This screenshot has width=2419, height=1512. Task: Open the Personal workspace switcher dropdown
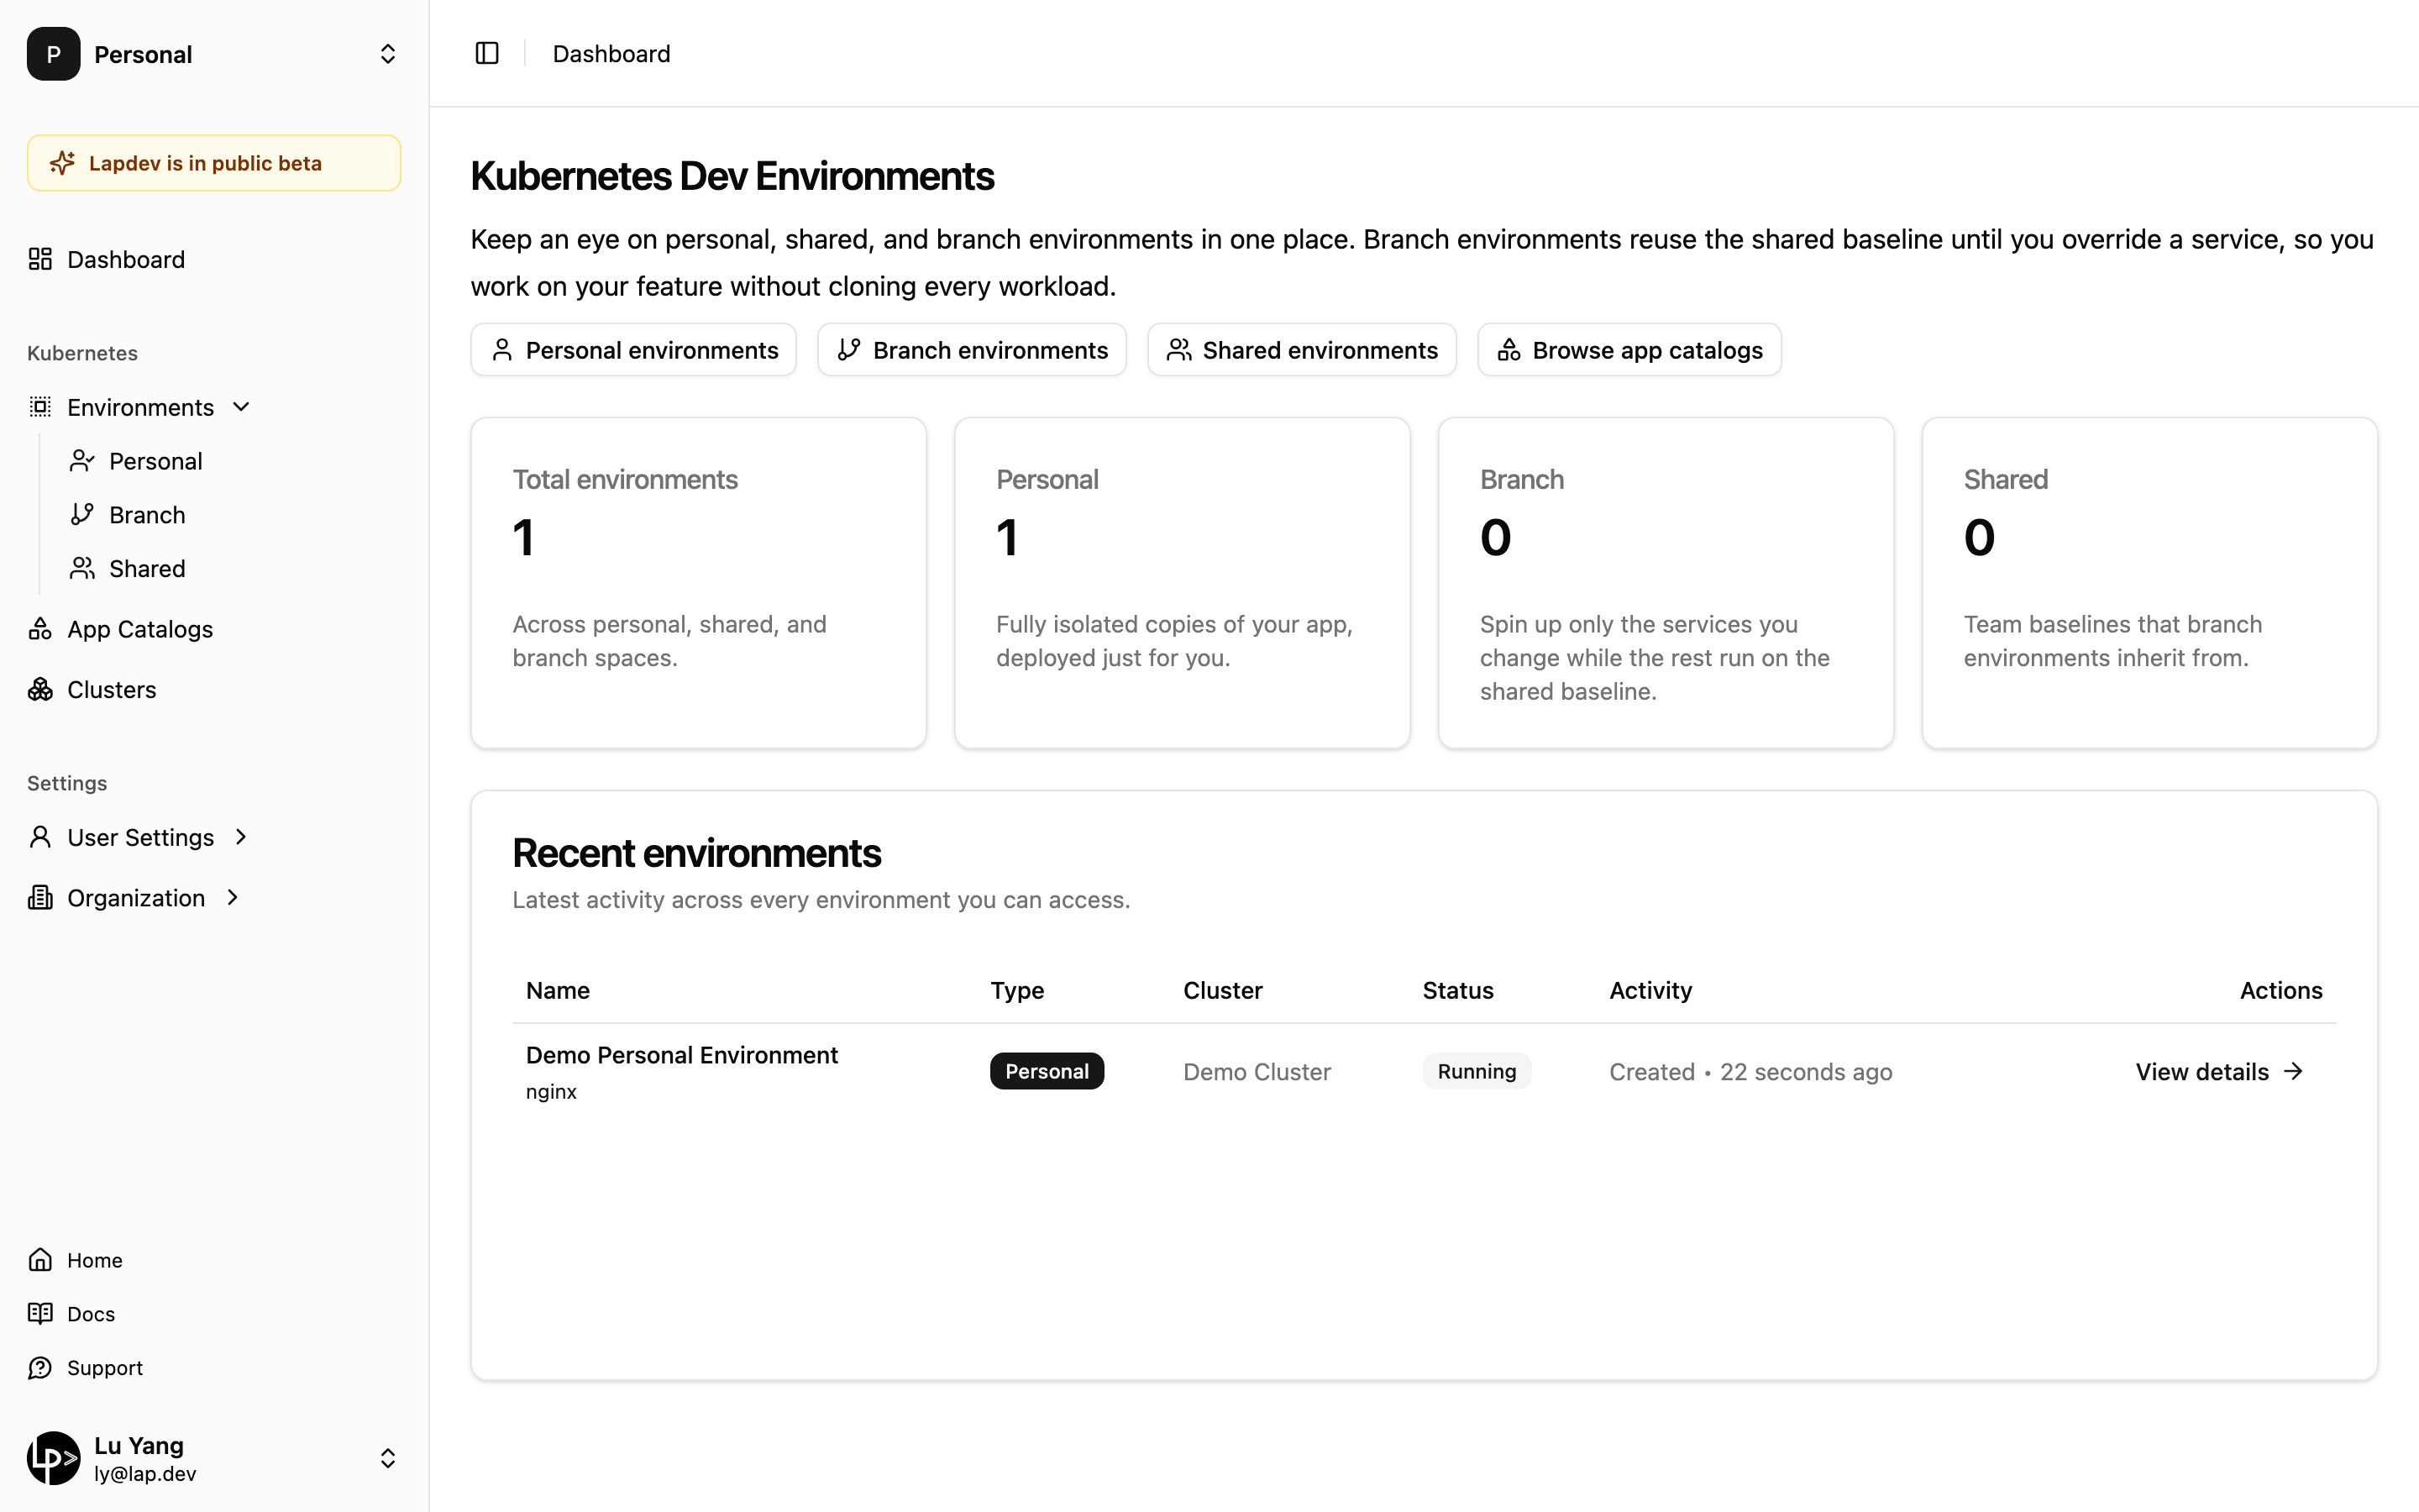(388, 54)
